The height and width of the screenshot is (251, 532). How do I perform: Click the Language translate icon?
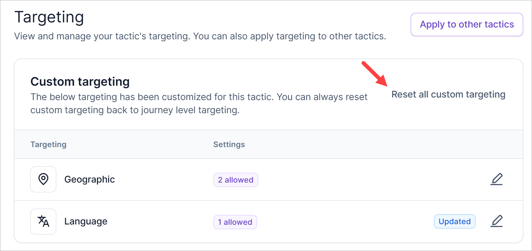point(43,221)
